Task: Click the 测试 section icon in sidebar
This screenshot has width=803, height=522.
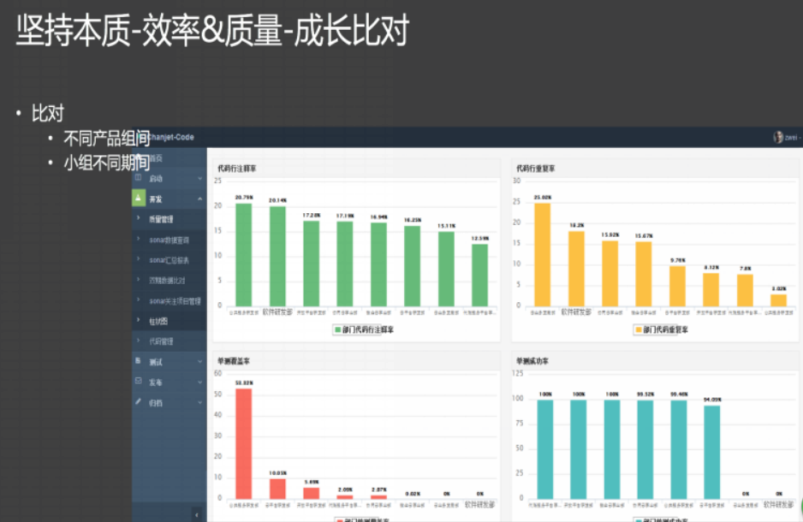Action: pos(138,361)
